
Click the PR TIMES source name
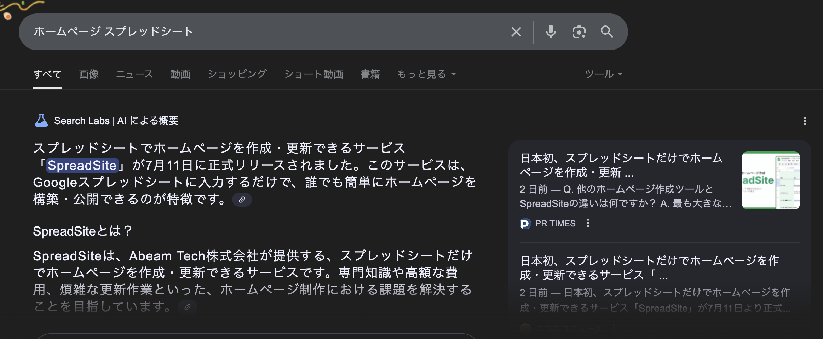pos(555,224)
